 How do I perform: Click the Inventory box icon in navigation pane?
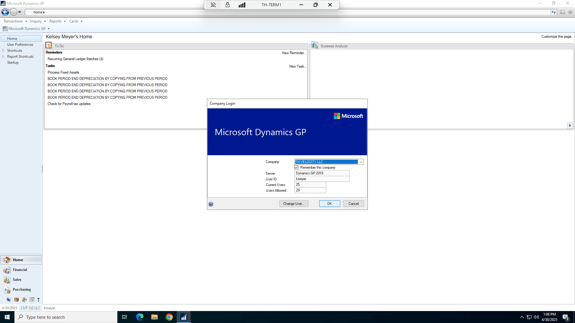click(x=16, y=300)
